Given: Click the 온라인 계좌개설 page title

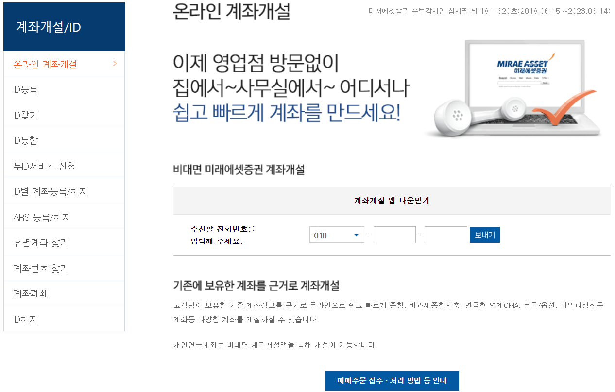Looking at the screenshot, I should coord(231,12).
